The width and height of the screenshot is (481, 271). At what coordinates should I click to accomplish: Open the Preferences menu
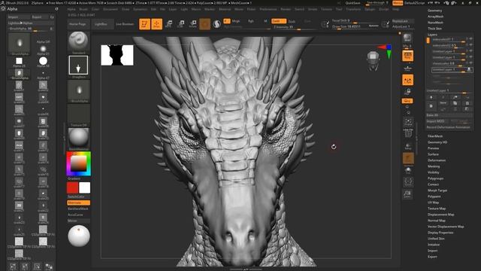point(268,9)
